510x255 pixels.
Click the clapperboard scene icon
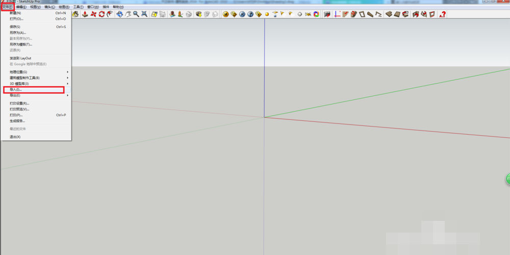tap(327, 14)
